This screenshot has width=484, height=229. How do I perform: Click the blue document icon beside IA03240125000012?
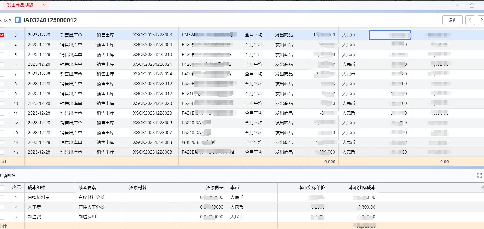pyautogui.click(x=18, y=20)
